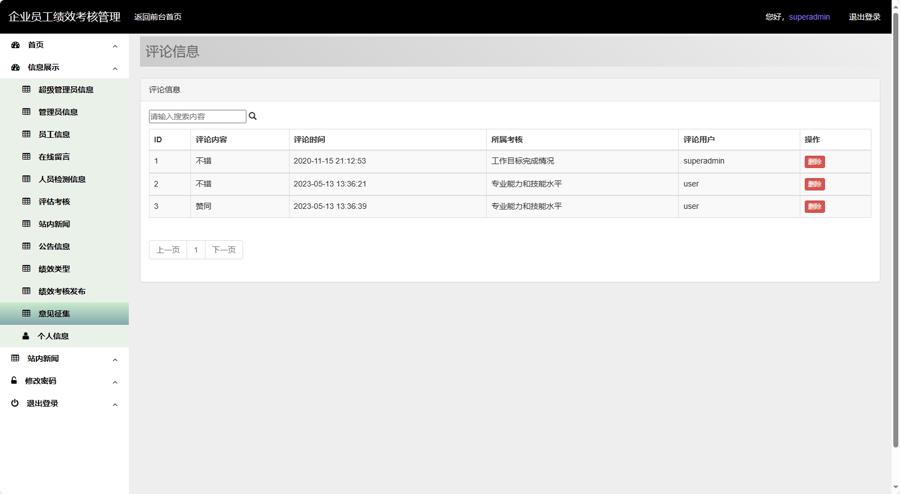Click table icon next to 公告信息
900x494 pixels.
click(x=26, y=246)
